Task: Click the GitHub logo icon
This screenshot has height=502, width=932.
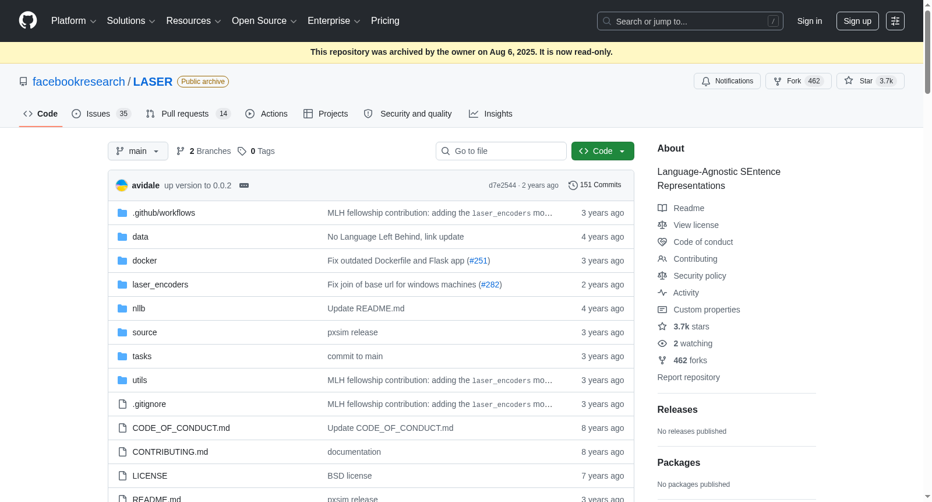Action: pos(28,20)
